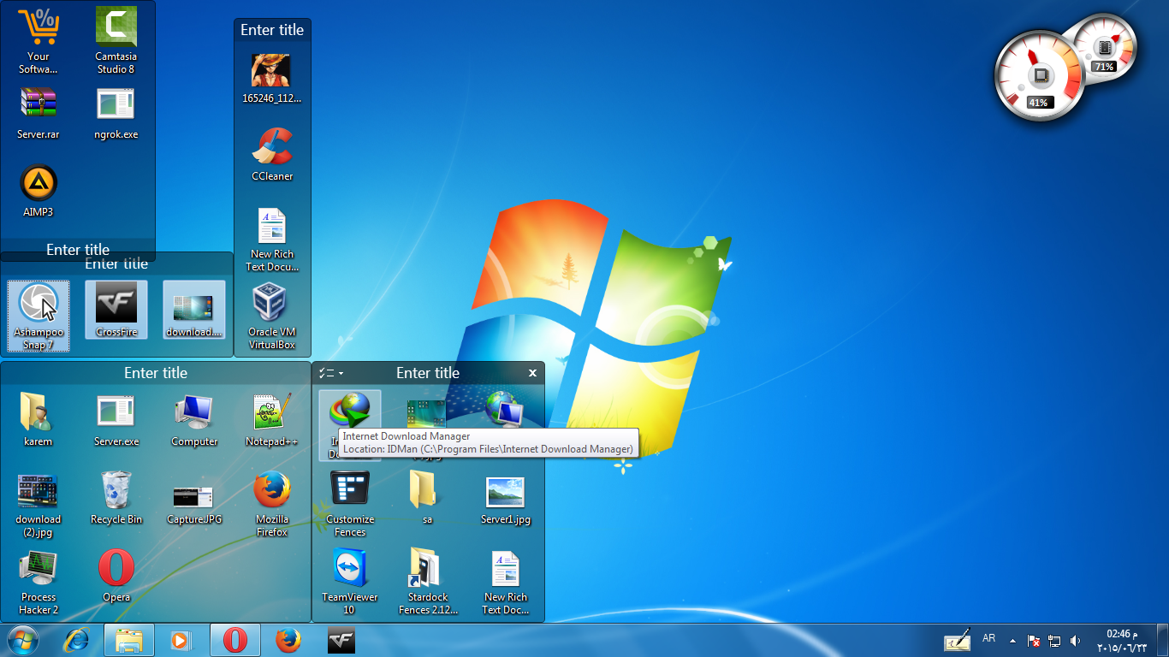Select New Rich Text Doc beside Stardock Fences

pos(506,582)
